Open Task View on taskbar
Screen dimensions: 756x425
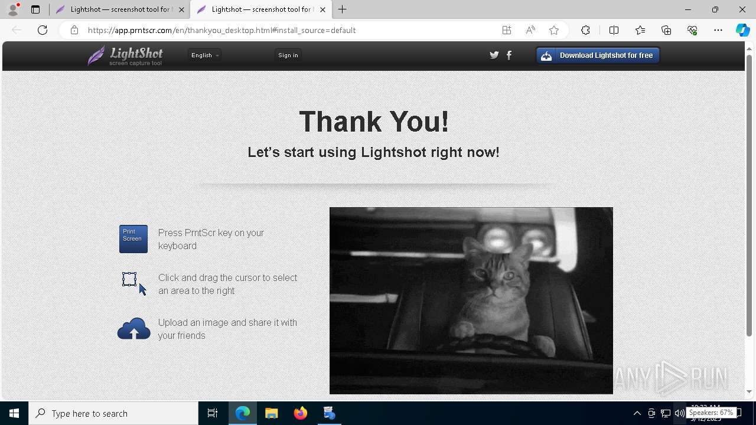213,413
